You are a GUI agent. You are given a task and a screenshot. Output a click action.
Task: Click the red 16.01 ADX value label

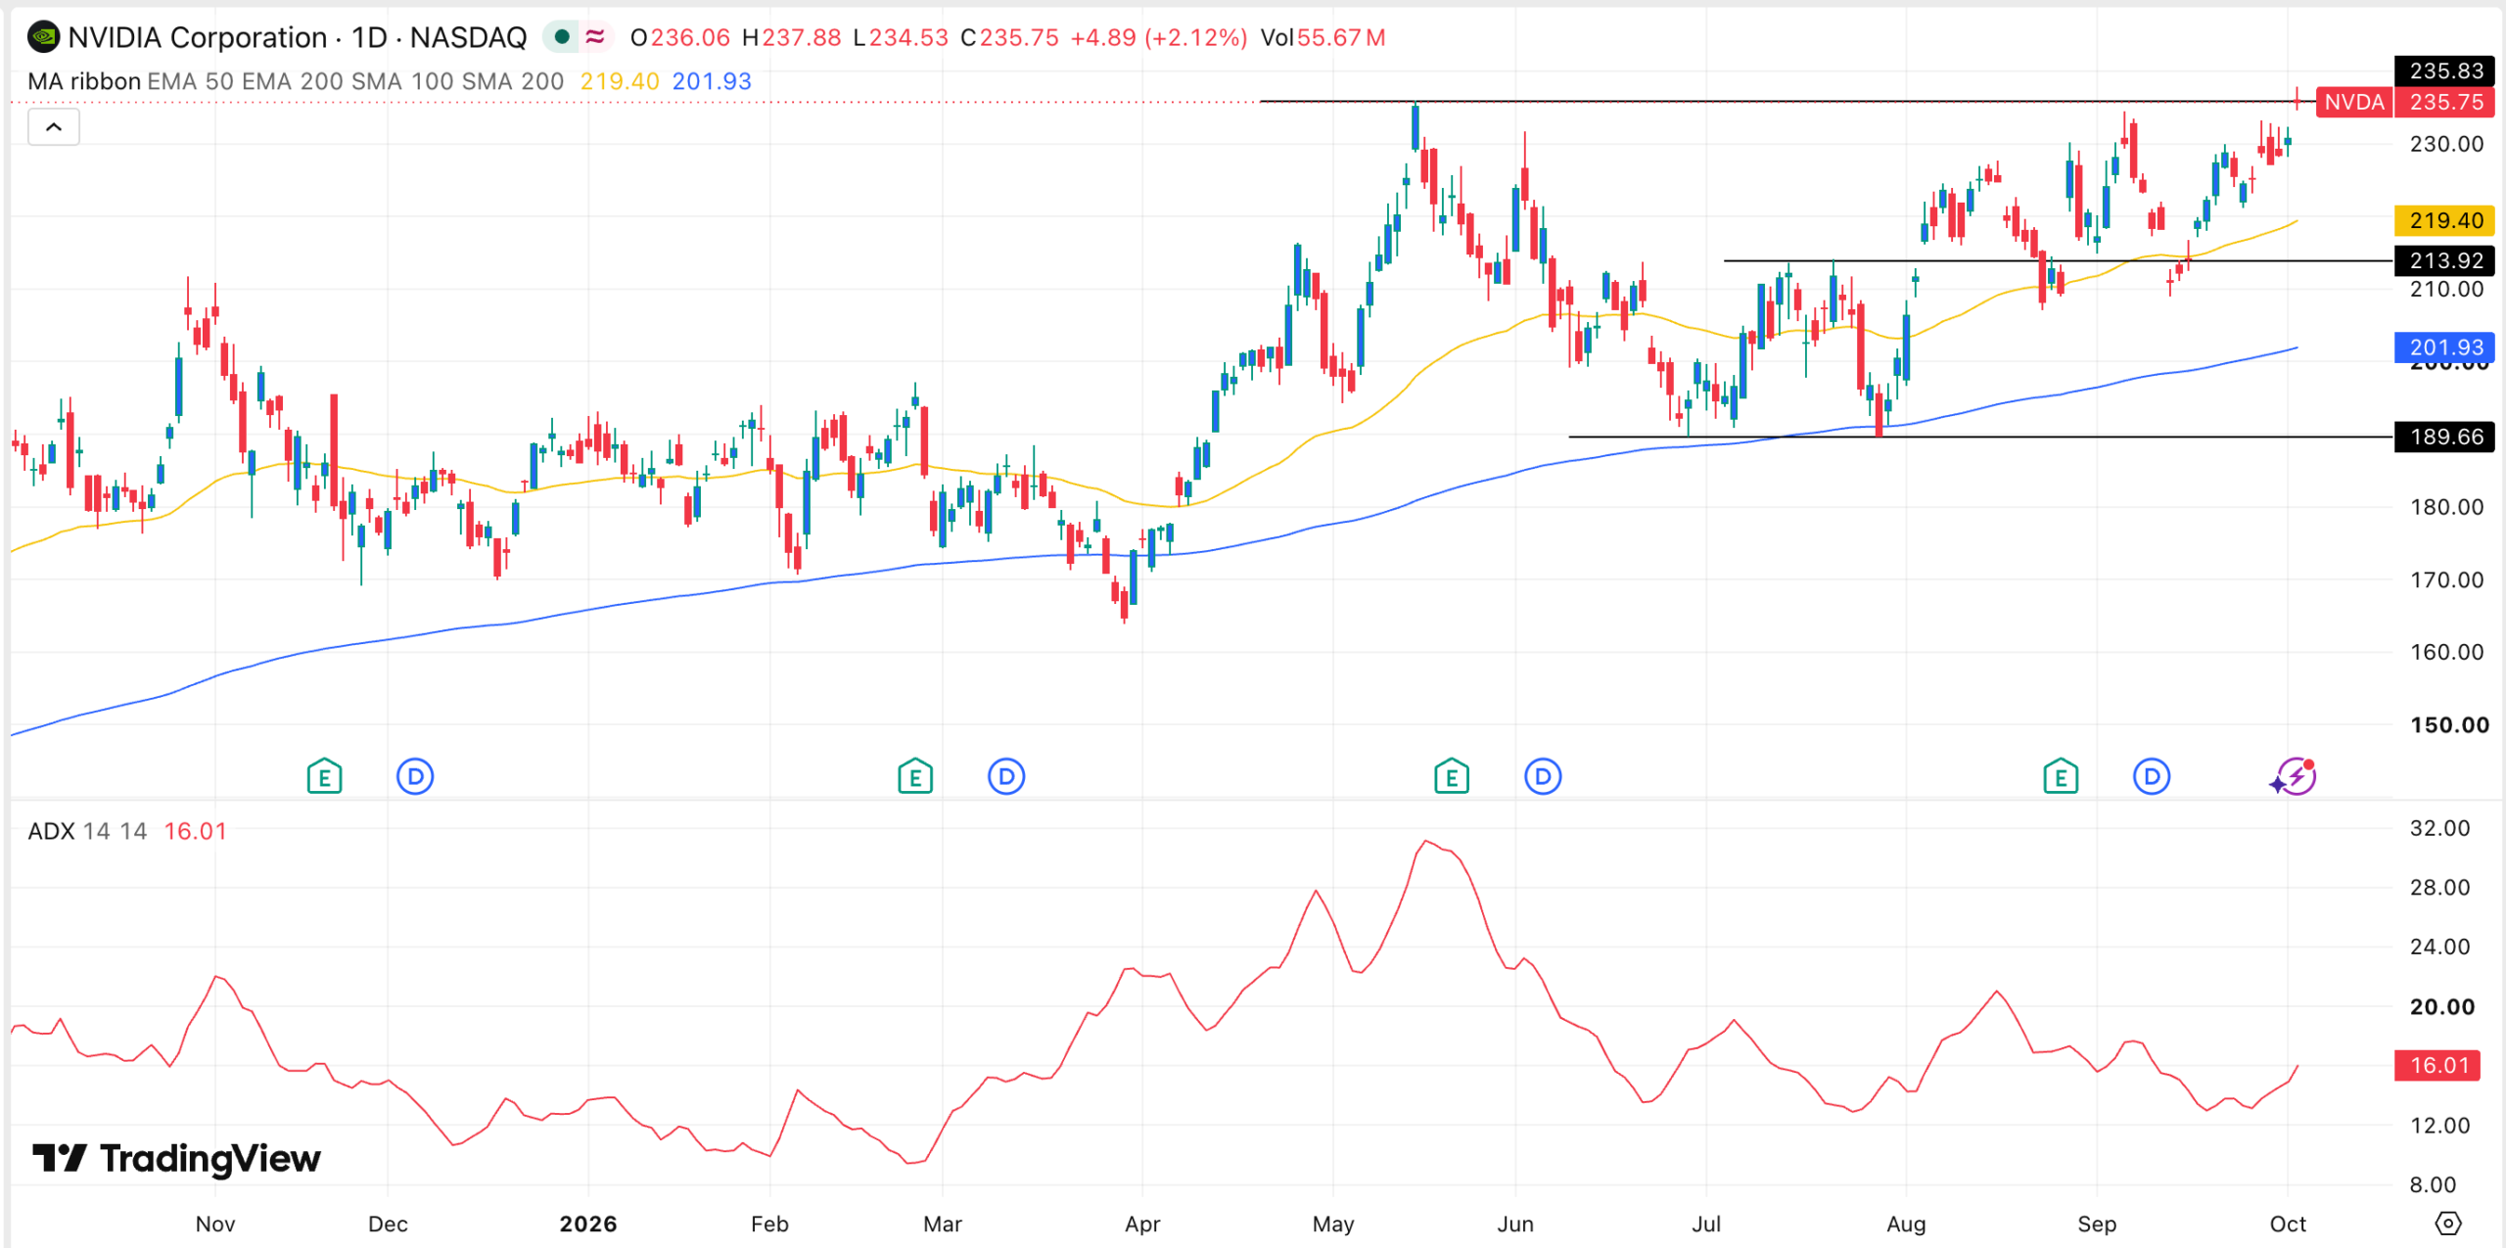(x=2437, y=1065)
